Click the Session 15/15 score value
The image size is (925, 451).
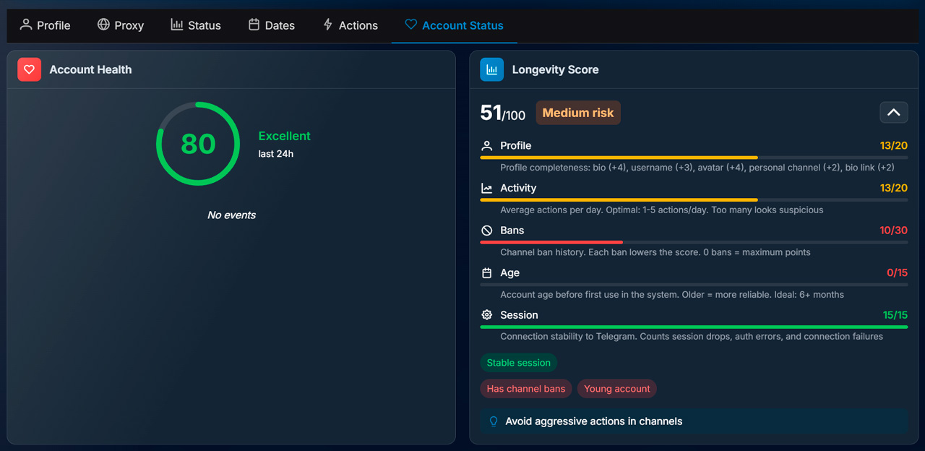895,315
